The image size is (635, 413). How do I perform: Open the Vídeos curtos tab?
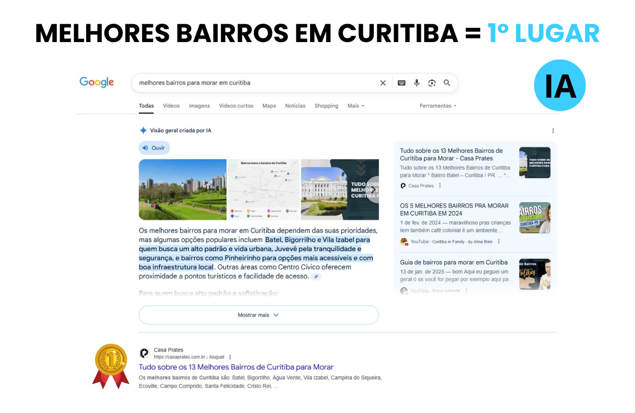tap(236, 106)
